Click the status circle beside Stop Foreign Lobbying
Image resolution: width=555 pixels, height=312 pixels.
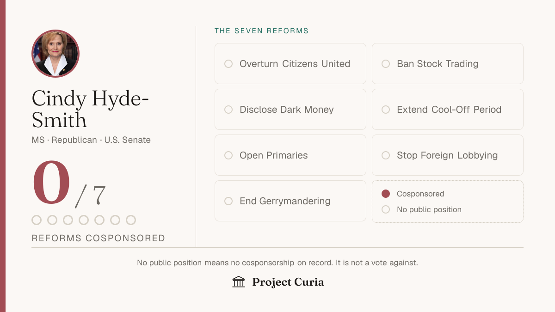386,155
